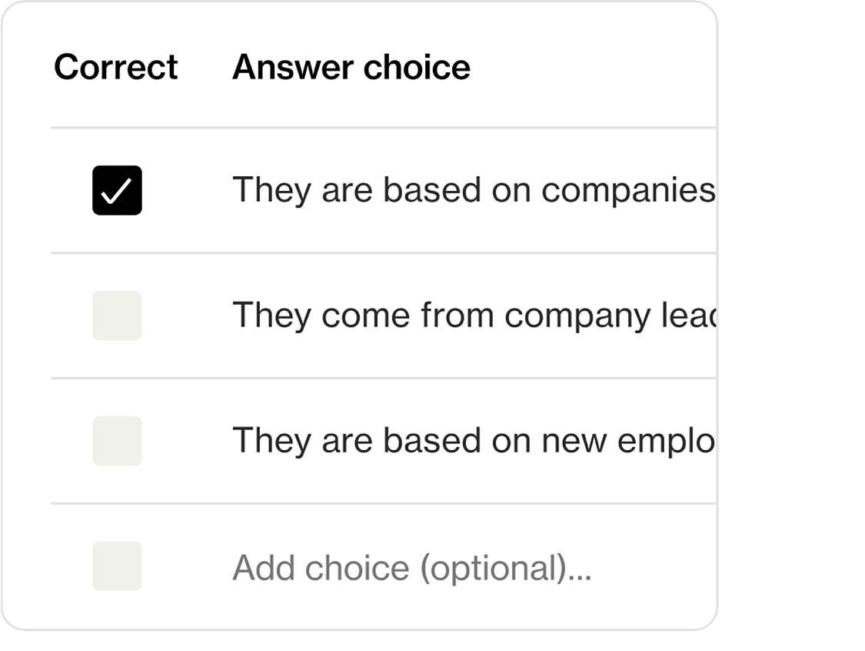Select the word "companies" in first answer

[x=628, y=191]
